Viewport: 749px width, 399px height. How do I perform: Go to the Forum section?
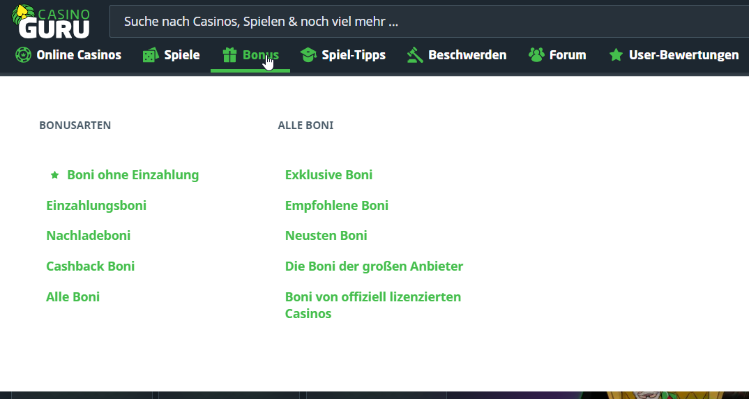[568, 55]
